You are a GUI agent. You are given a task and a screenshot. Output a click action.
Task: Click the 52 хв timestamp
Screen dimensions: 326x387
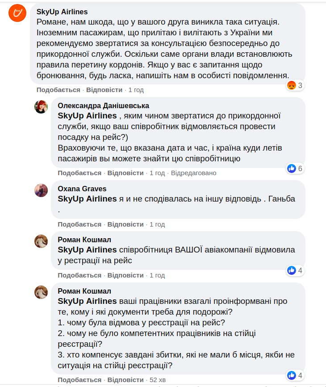[158, 380]
